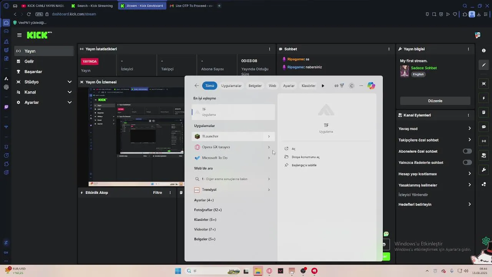492x277 pixels.
Task: Click the Windows Start button
Action: [x=178, y=271]
